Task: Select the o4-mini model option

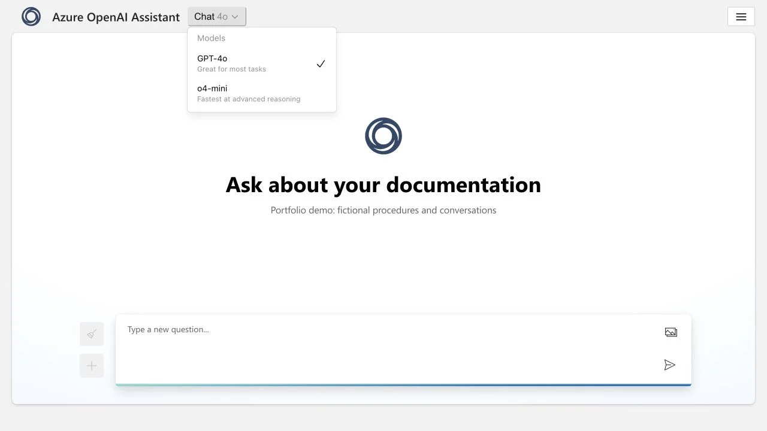Action: click(x=262, y=93)
